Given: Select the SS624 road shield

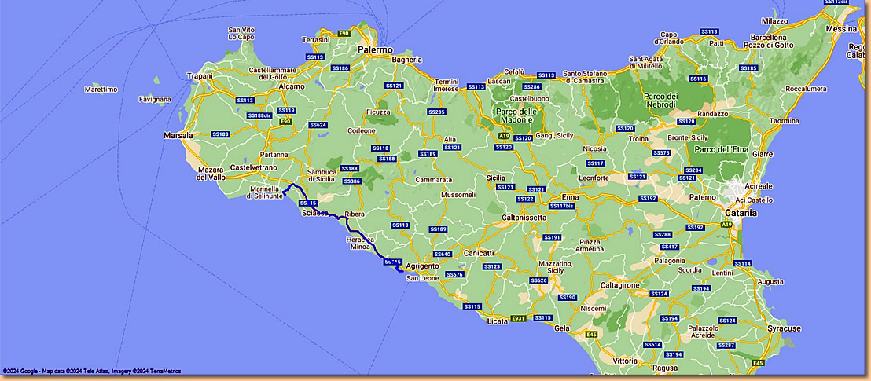Looking at the screenshot, I should (318, 125).
